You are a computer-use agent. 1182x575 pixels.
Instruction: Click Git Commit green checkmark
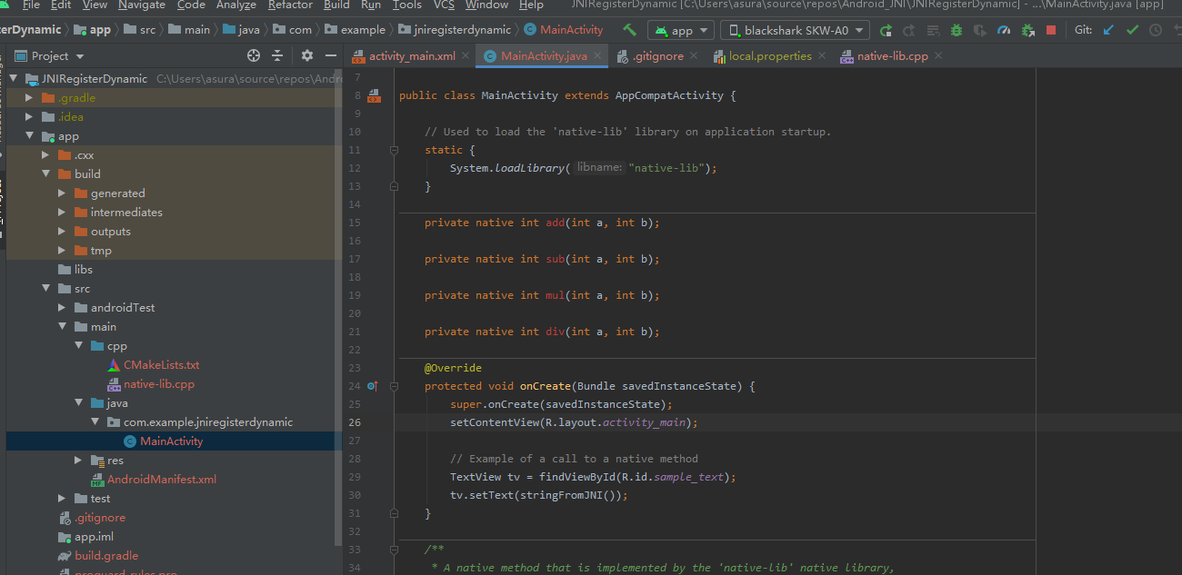[1132, 30]
